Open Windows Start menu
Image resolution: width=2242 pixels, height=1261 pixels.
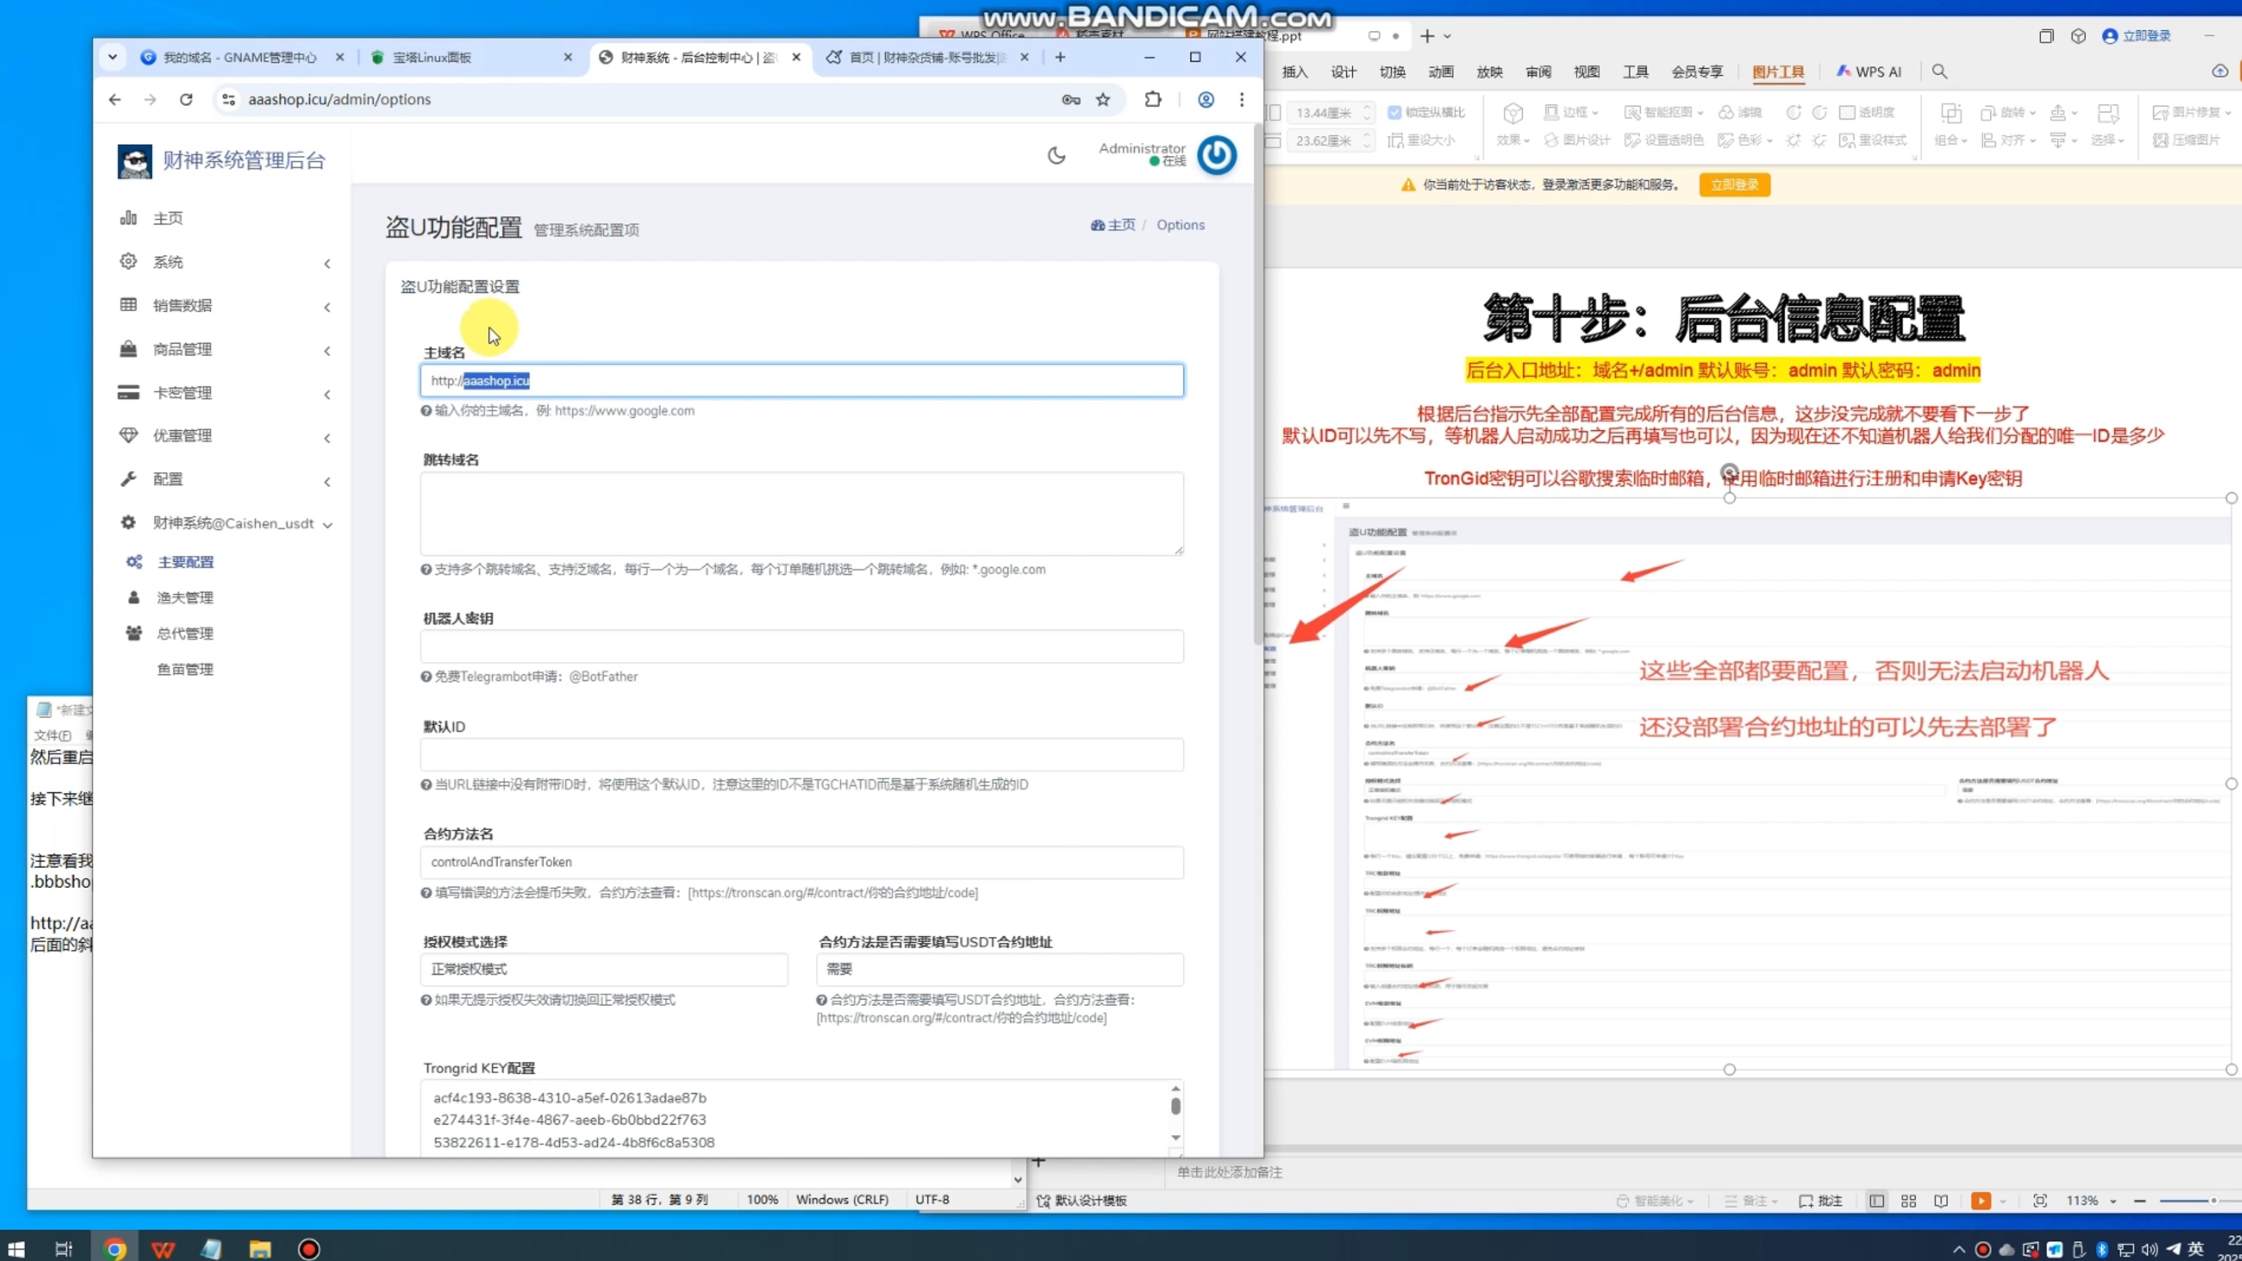tap(16, 1249)
